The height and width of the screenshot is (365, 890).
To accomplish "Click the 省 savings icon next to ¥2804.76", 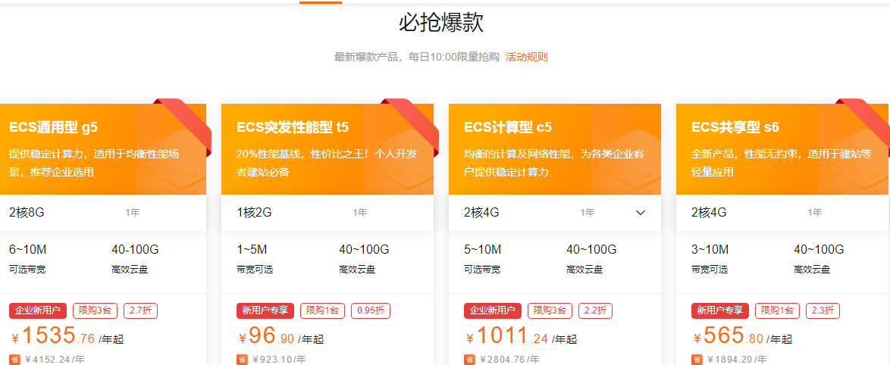I will coord(469,359).
